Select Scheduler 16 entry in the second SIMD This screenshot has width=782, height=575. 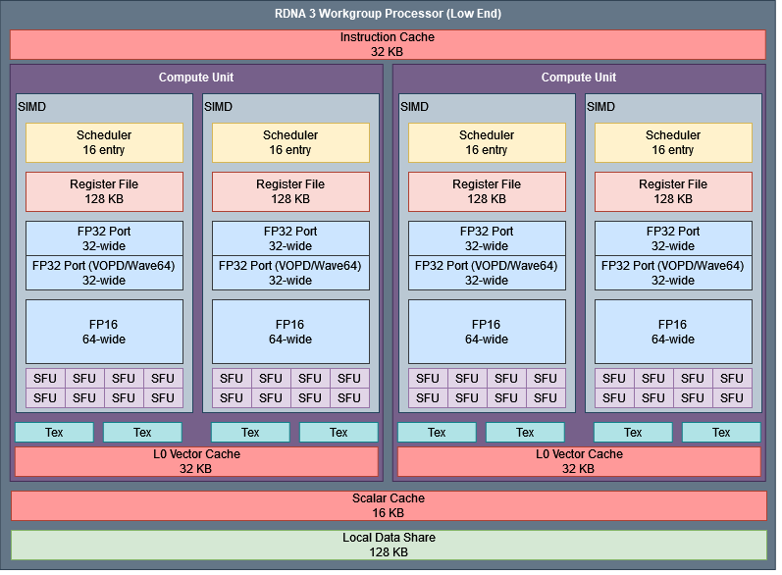coord(290,142)
